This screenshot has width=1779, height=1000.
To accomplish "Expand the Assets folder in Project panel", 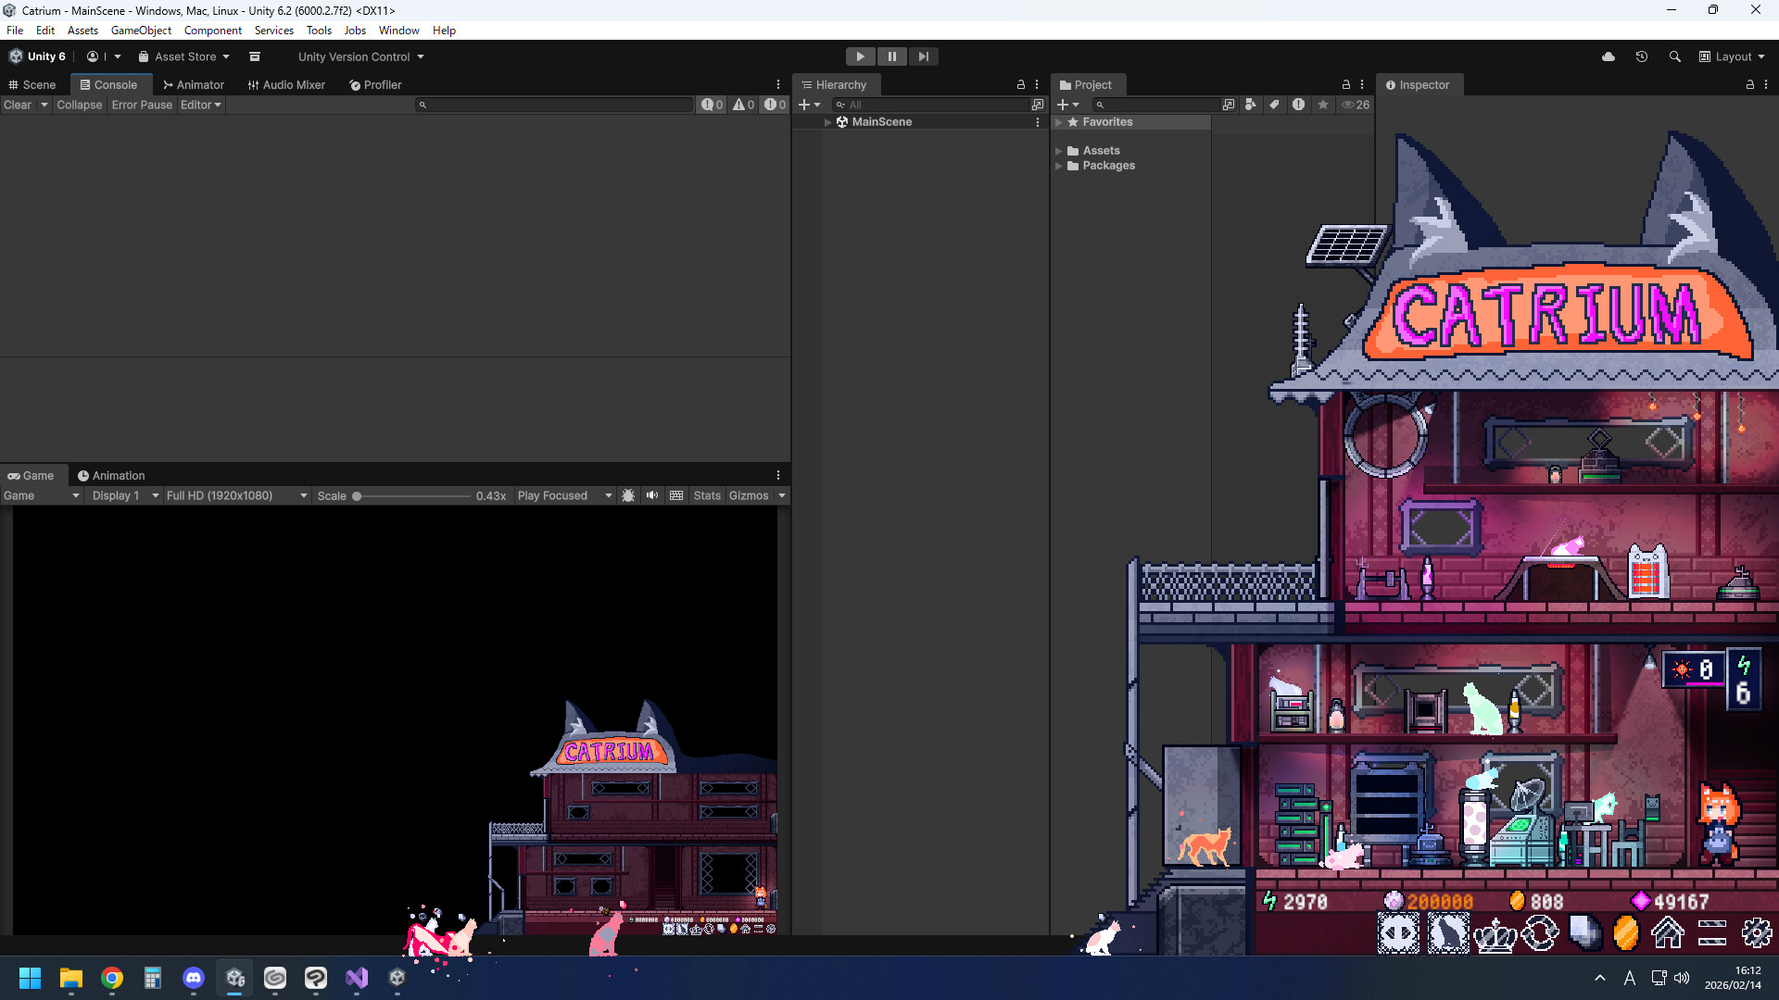I will pyautogui.click(x=1060, y=150).
